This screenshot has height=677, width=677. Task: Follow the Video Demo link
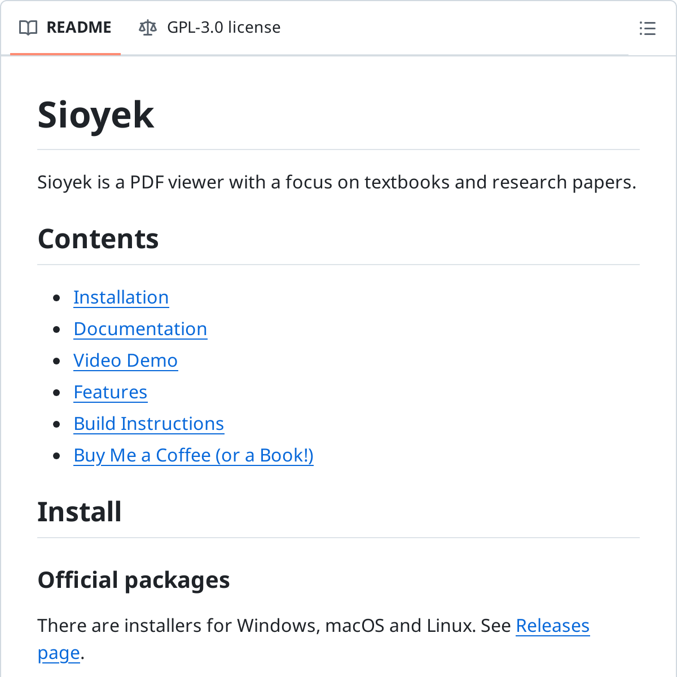(x=125, y=361)
